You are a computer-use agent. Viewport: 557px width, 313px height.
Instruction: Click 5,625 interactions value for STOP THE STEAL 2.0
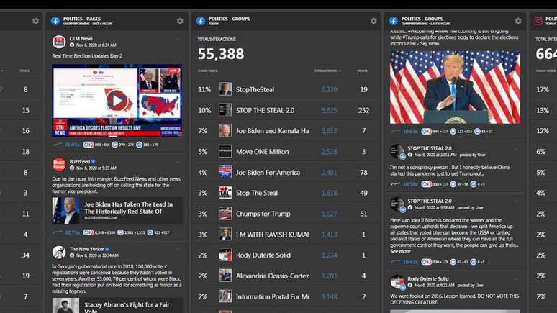point(330,110)
